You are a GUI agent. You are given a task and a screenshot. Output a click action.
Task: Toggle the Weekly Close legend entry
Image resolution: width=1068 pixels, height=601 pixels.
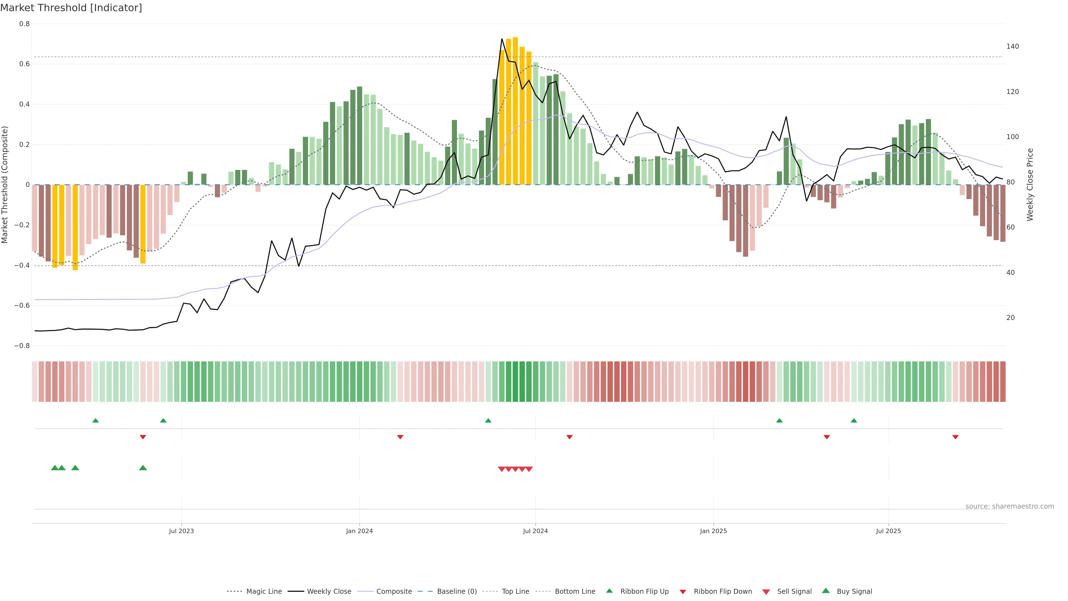tap(329, 592)
